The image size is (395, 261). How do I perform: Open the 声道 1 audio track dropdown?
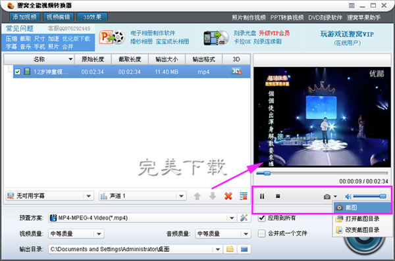(143, 196)
